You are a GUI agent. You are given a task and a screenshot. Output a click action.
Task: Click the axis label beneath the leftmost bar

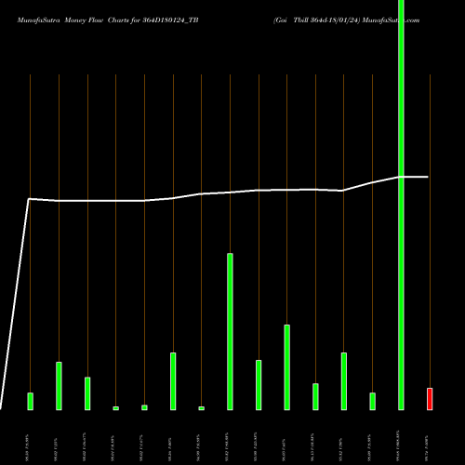tap(28, 446)
